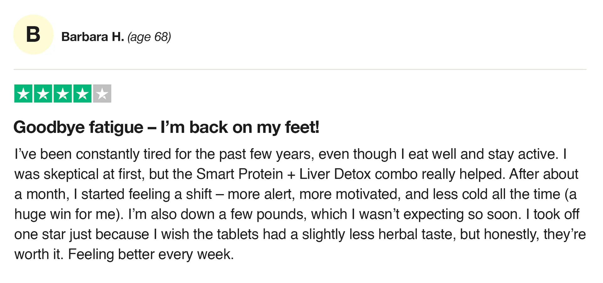The image size is (603, 283).
Task: Click the words Smart Protein in review
Action: click(240, 174)
